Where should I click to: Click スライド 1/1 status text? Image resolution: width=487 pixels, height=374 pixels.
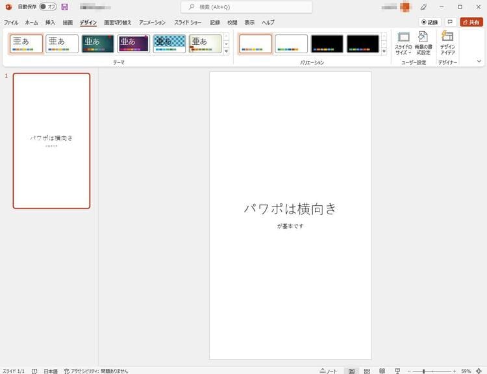pyautogui.click(x=14, y=371)
